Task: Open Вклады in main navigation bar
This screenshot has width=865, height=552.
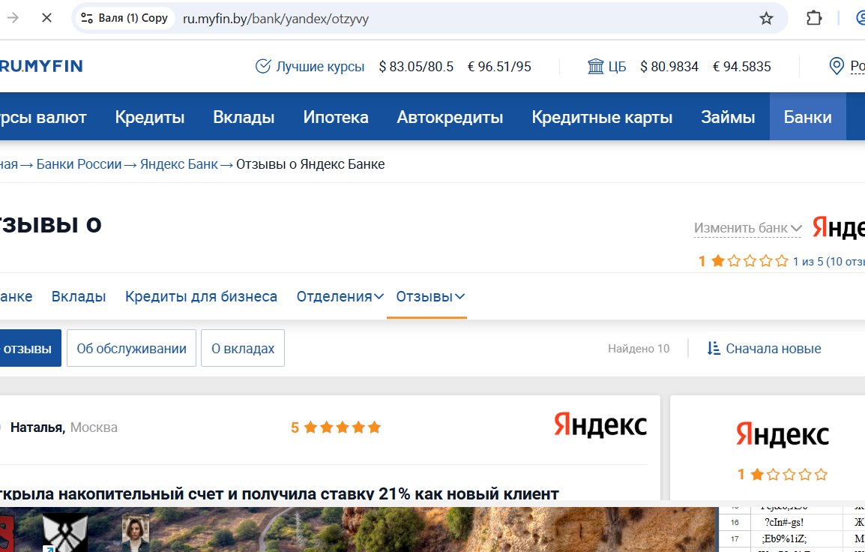Action: pyautogui.click(x=244, y=117)
